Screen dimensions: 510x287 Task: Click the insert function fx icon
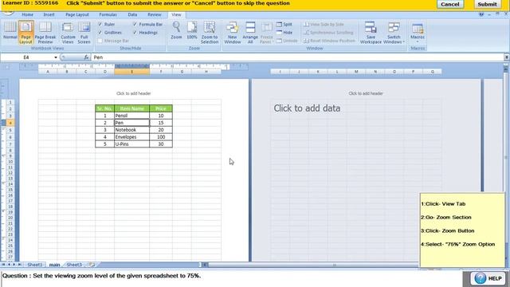86,57
